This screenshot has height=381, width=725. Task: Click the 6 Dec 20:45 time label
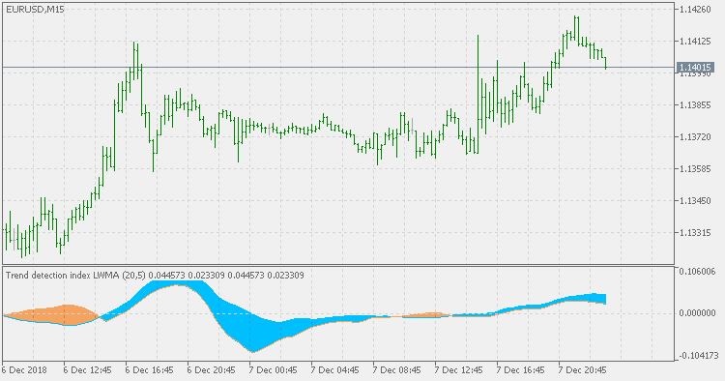pyautogui.click(x=212, y=370)
